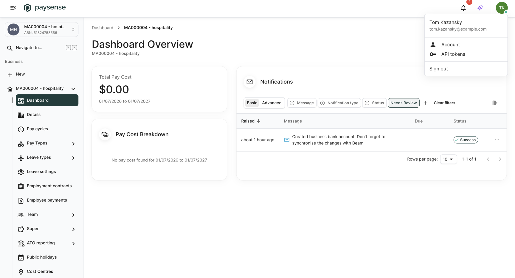Collapse MA000004 - hospitality tree chevron
Image resolution: width=515 pixels, height=278 pixels.
(73, 89)
